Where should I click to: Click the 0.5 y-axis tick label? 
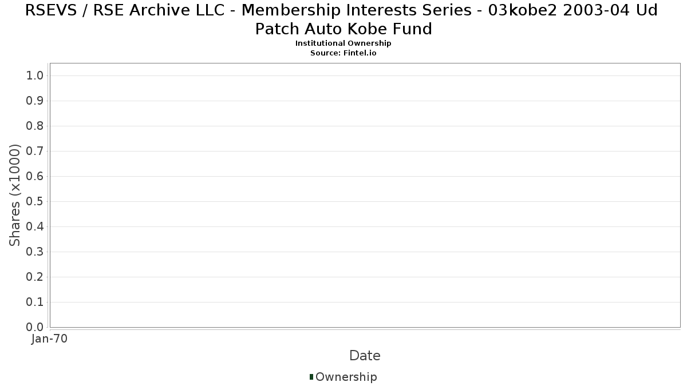click(x=35, y=202)
